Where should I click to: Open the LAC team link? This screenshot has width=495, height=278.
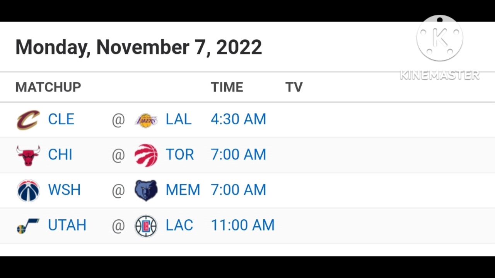pos(179,225)
